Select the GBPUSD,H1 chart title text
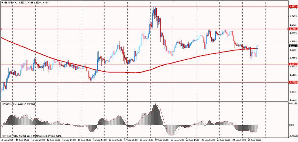The height and width of the screenshot is (142, 298). click(11, 3)
